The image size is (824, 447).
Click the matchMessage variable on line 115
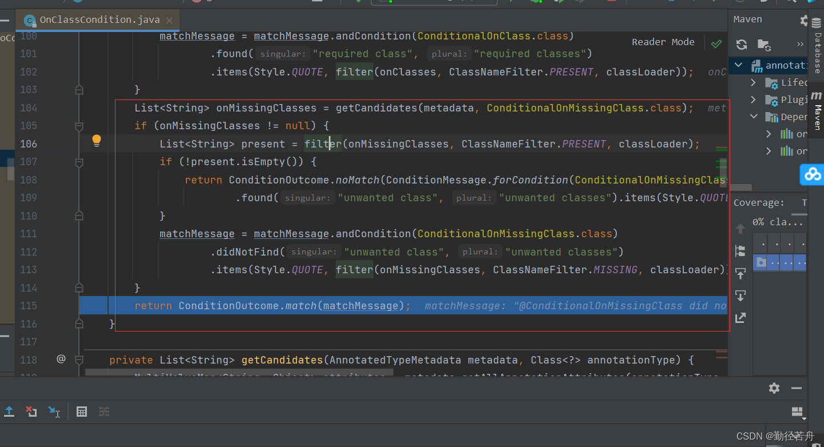(360, 306)
